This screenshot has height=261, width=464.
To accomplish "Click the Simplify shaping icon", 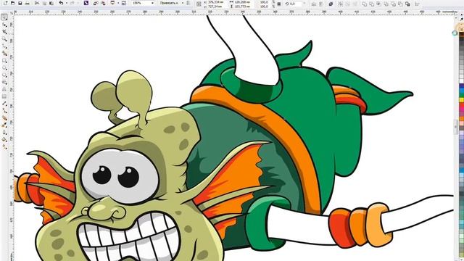I will click(386, 4).
